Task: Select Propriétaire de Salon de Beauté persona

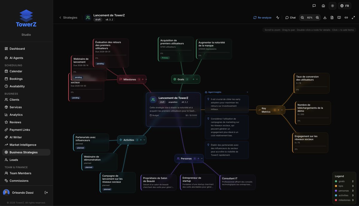Action: (x=159, y=182)
